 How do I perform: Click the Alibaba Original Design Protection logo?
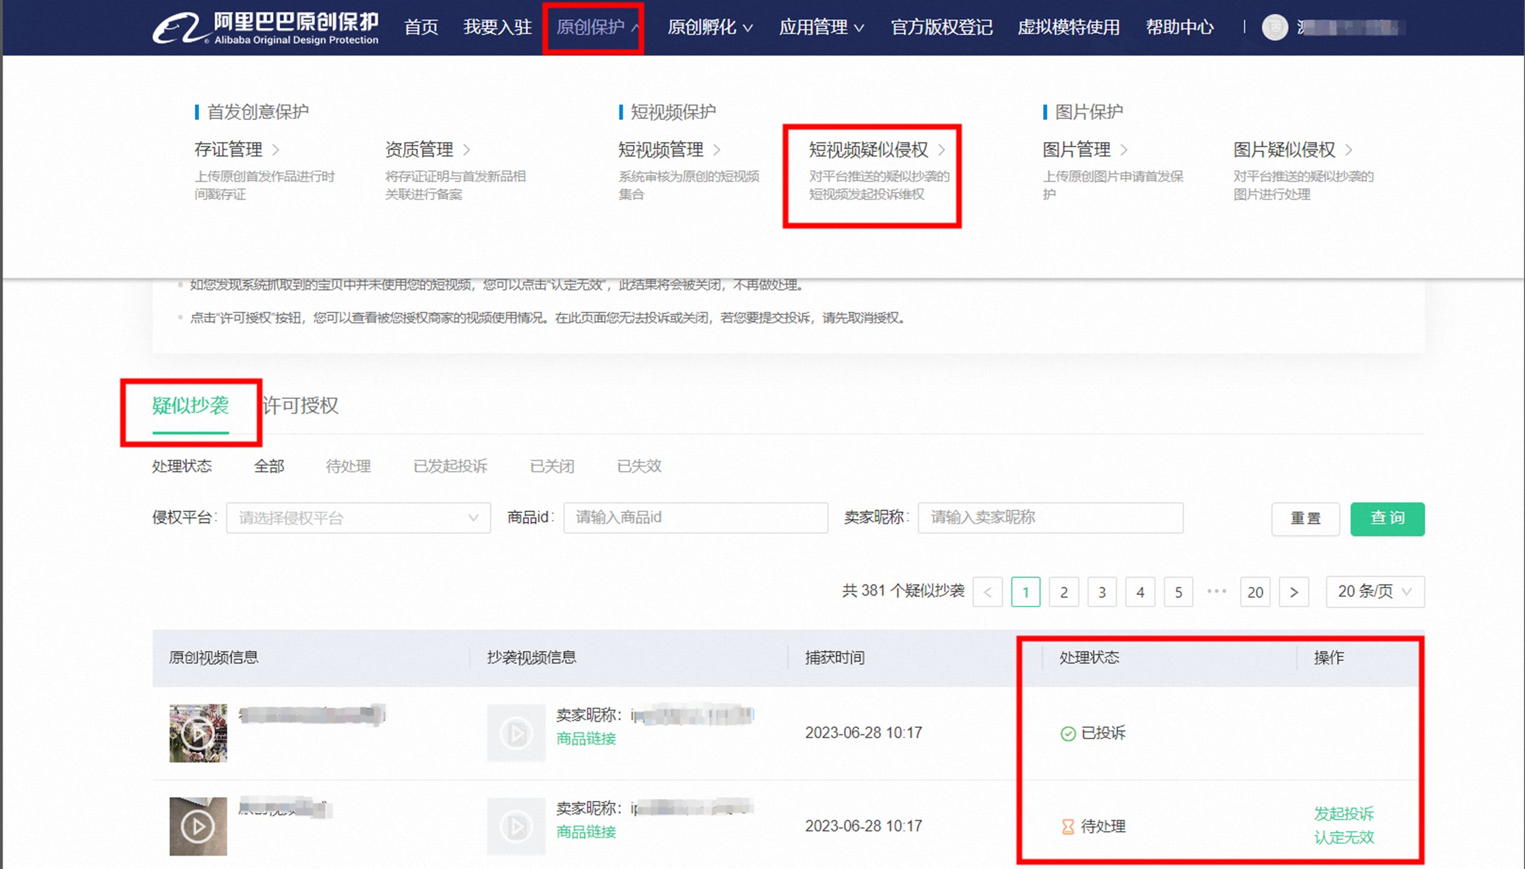(265, 28)
